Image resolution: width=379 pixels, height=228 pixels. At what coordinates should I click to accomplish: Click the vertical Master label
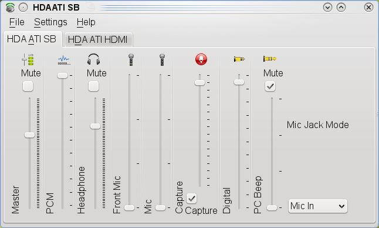(15, 200)
